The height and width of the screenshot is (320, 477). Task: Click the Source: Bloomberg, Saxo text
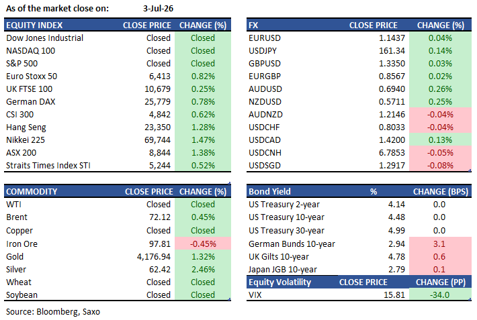(53, 312)
